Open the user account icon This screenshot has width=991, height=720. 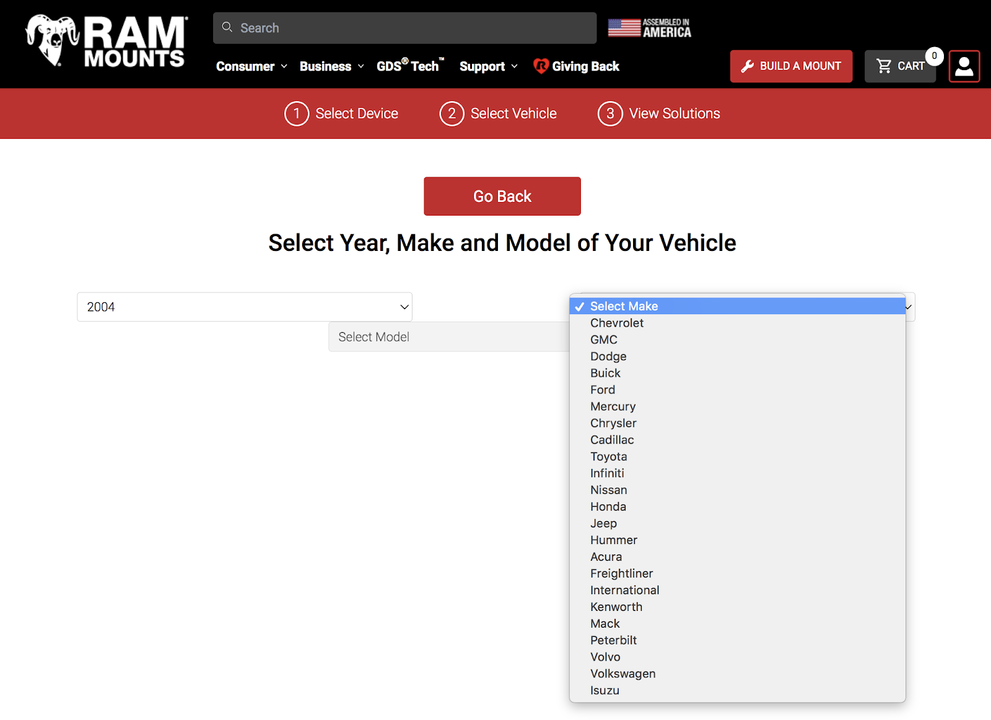pyautogui.click(x=964, y=66)
